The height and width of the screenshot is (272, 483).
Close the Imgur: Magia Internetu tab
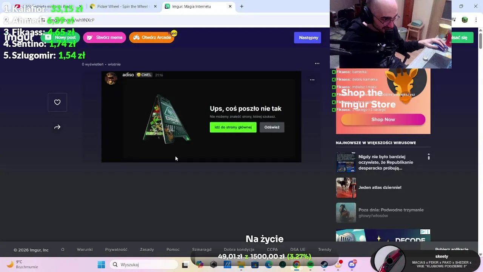[230, 6]
